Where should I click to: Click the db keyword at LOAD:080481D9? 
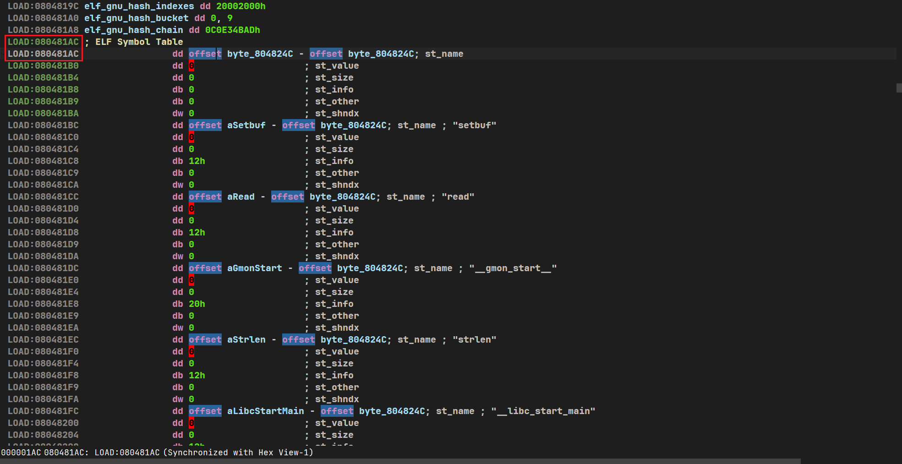(x=178, y=245)
